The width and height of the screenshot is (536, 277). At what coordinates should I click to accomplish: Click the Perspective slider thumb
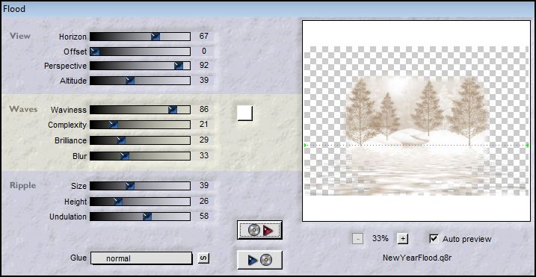click(x=179, y=66)
